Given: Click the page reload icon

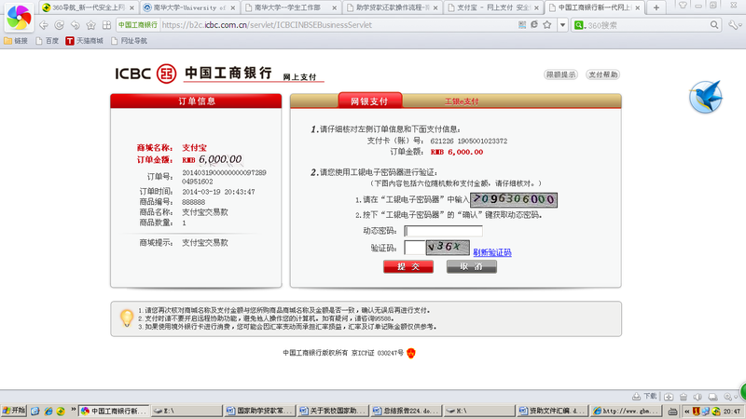Looking at the screenshot, I should point(59,25).
